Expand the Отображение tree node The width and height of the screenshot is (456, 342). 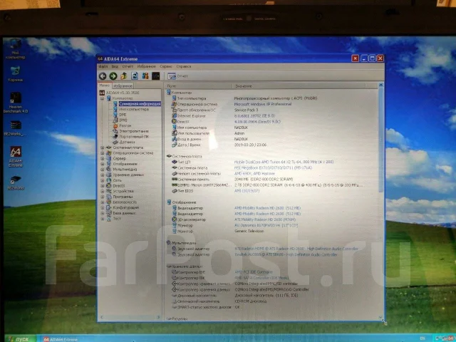[103, 164]
